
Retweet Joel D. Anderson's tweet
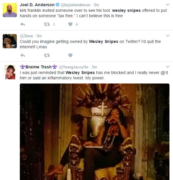coord(47,24)
